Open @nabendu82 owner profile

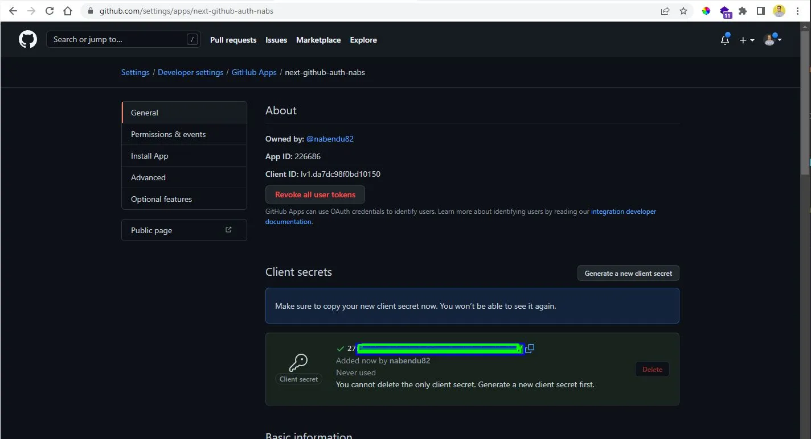(x=330, y=139)
